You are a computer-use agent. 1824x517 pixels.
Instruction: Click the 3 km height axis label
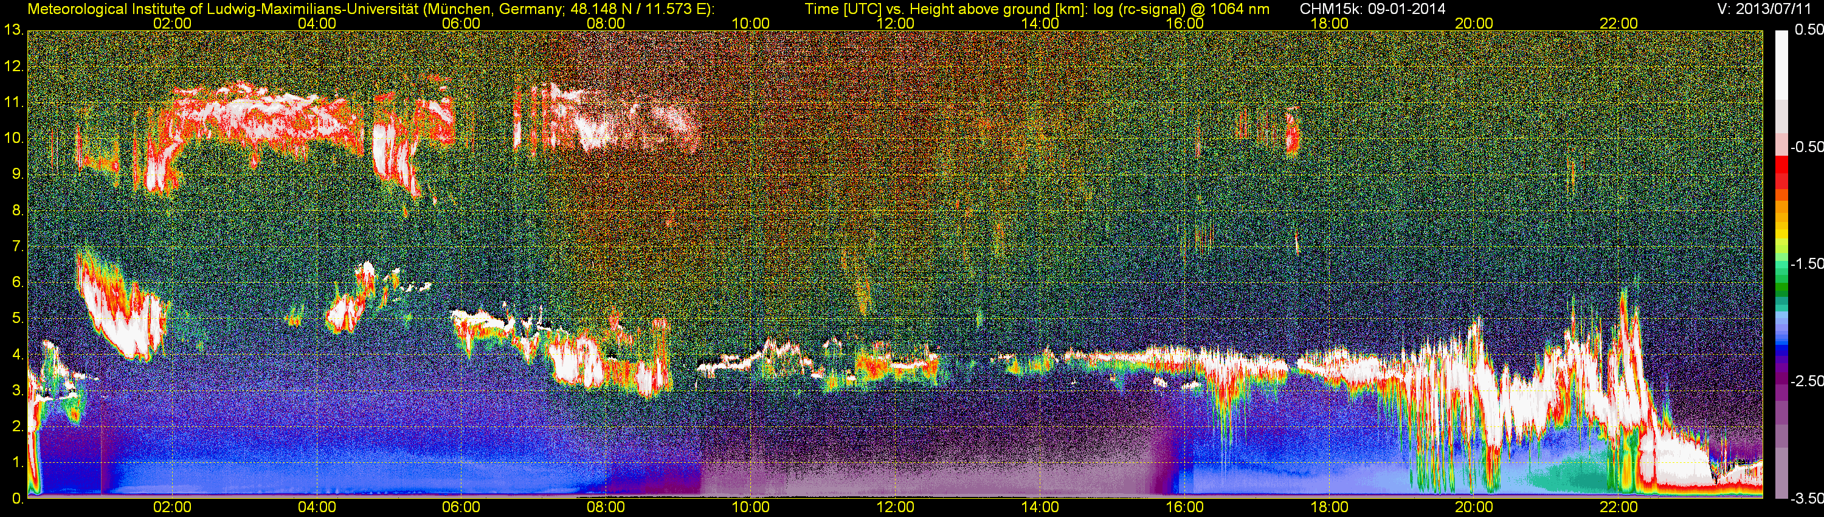(17, 390)
